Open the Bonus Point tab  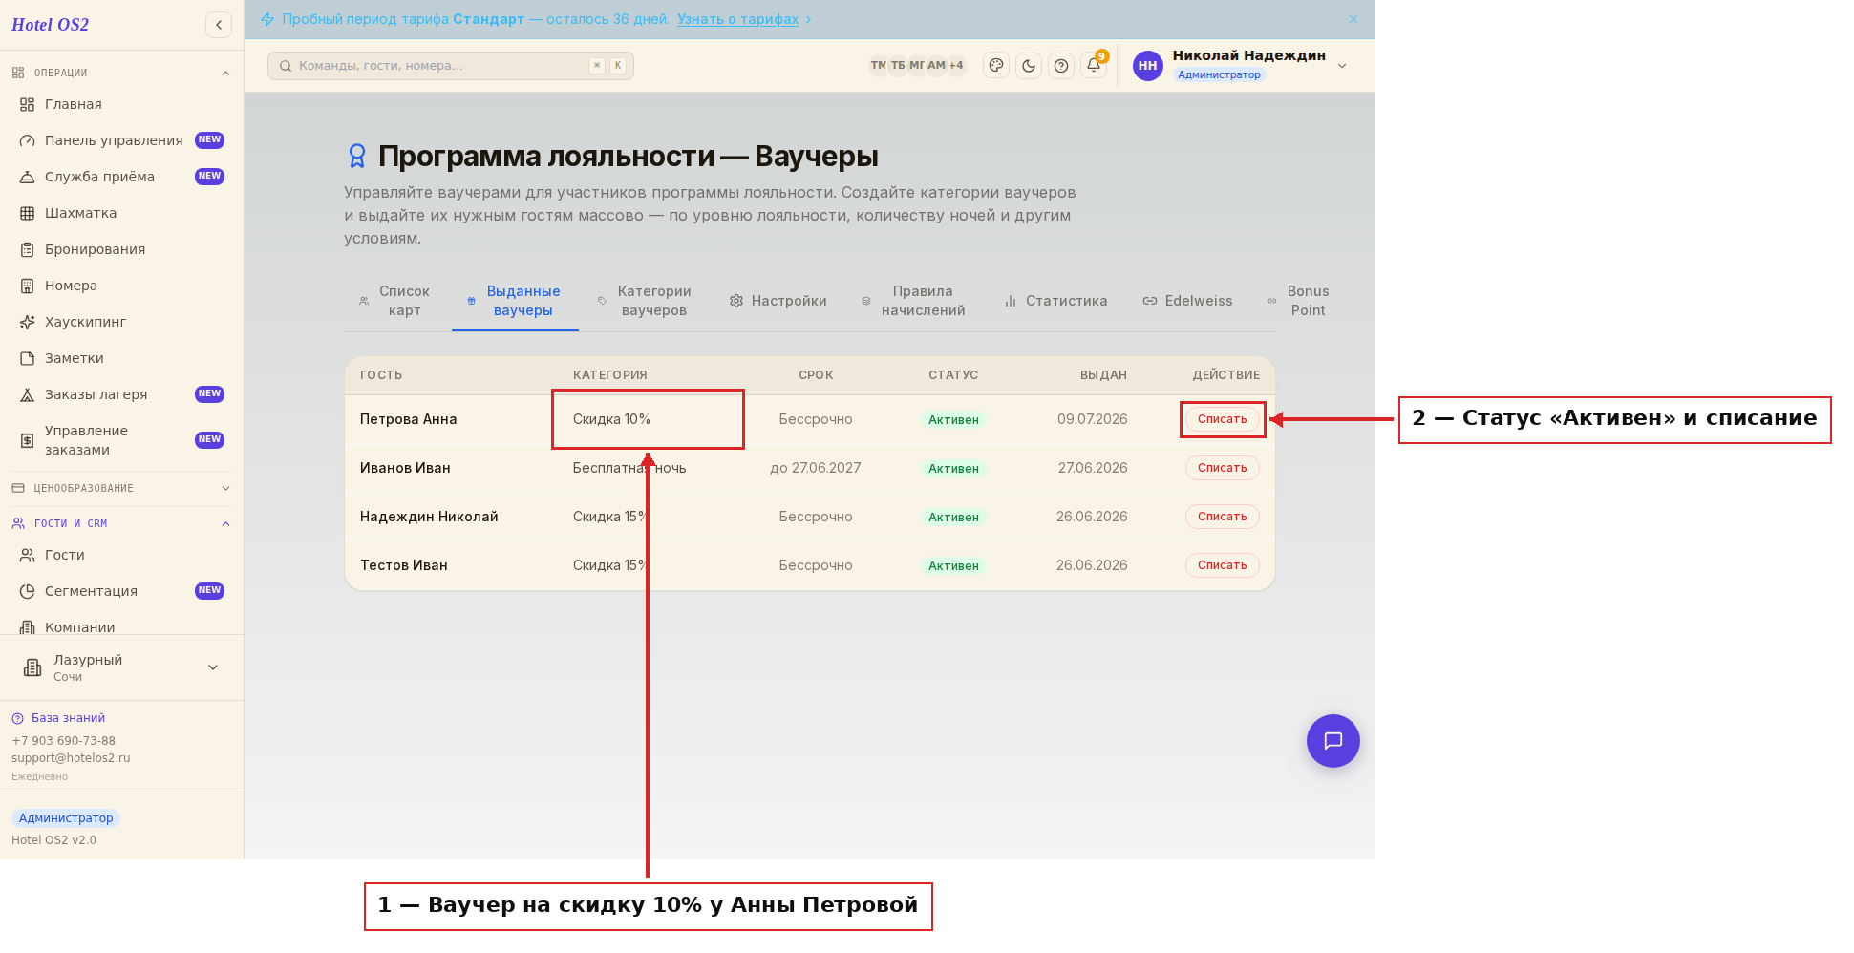[x=1299, y=301]
